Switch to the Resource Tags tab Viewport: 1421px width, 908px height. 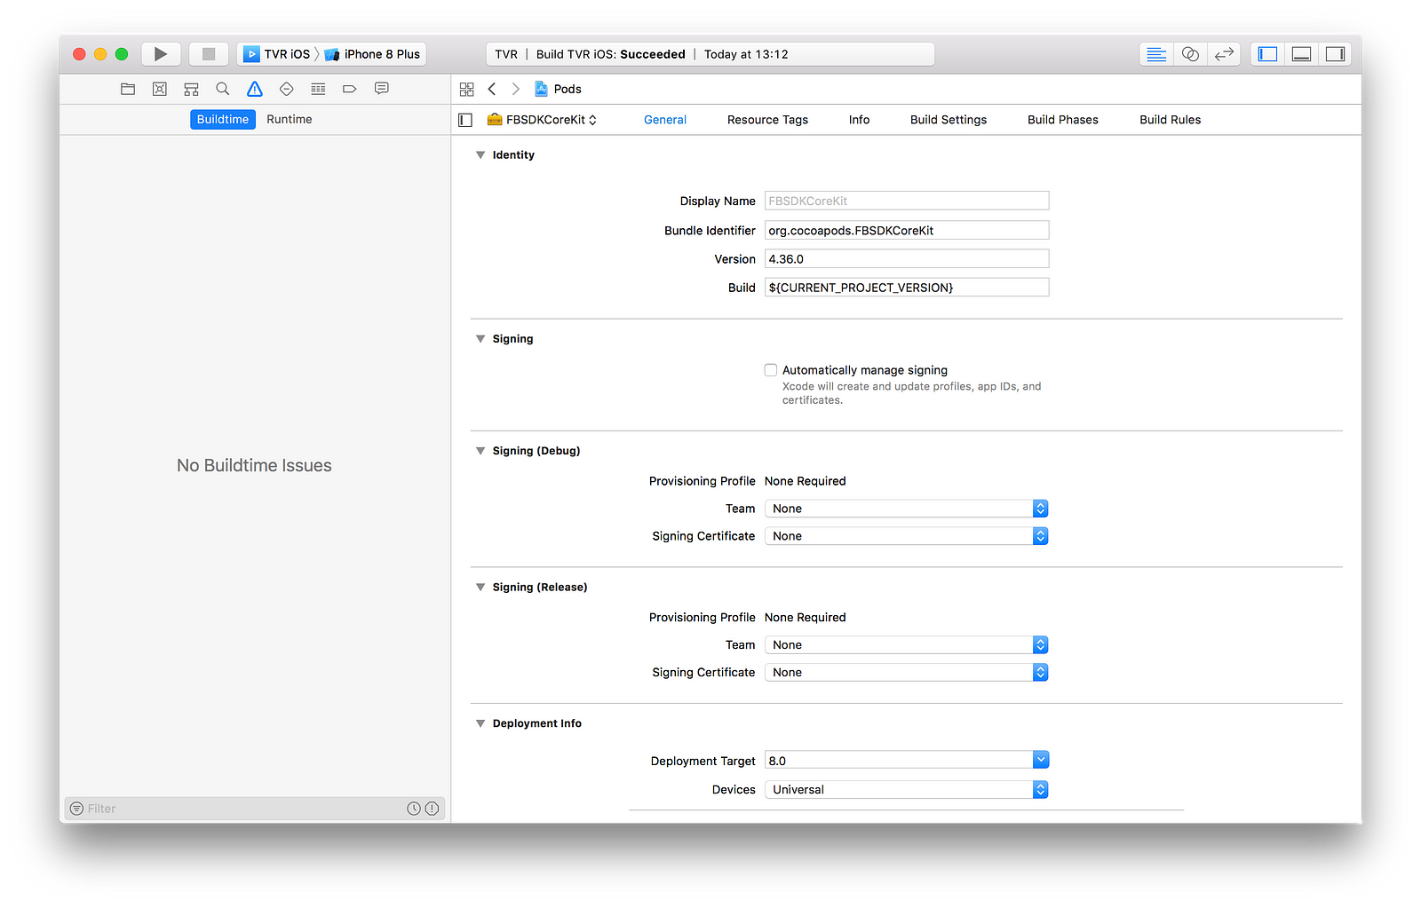[x=767, y=120]
